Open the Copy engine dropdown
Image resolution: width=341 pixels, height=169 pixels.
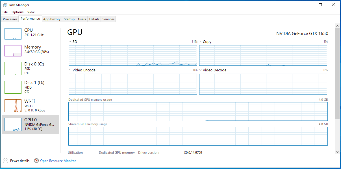point(201,42)
